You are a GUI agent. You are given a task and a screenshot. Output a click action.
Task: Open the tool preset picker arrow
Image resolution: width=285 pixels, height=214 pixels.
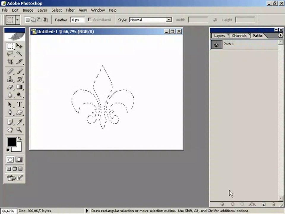(x=18, y=20)
